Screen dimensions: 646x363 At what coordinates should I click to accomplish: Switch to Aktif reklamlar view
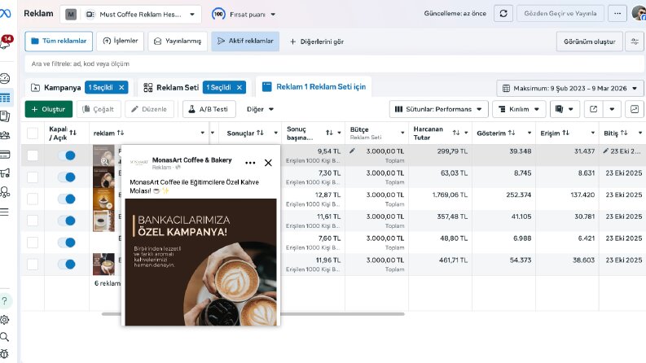[245, 42]
